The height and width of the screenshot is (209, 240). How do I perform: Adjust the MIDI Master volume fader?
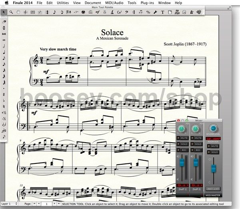[x=213, y=168]
